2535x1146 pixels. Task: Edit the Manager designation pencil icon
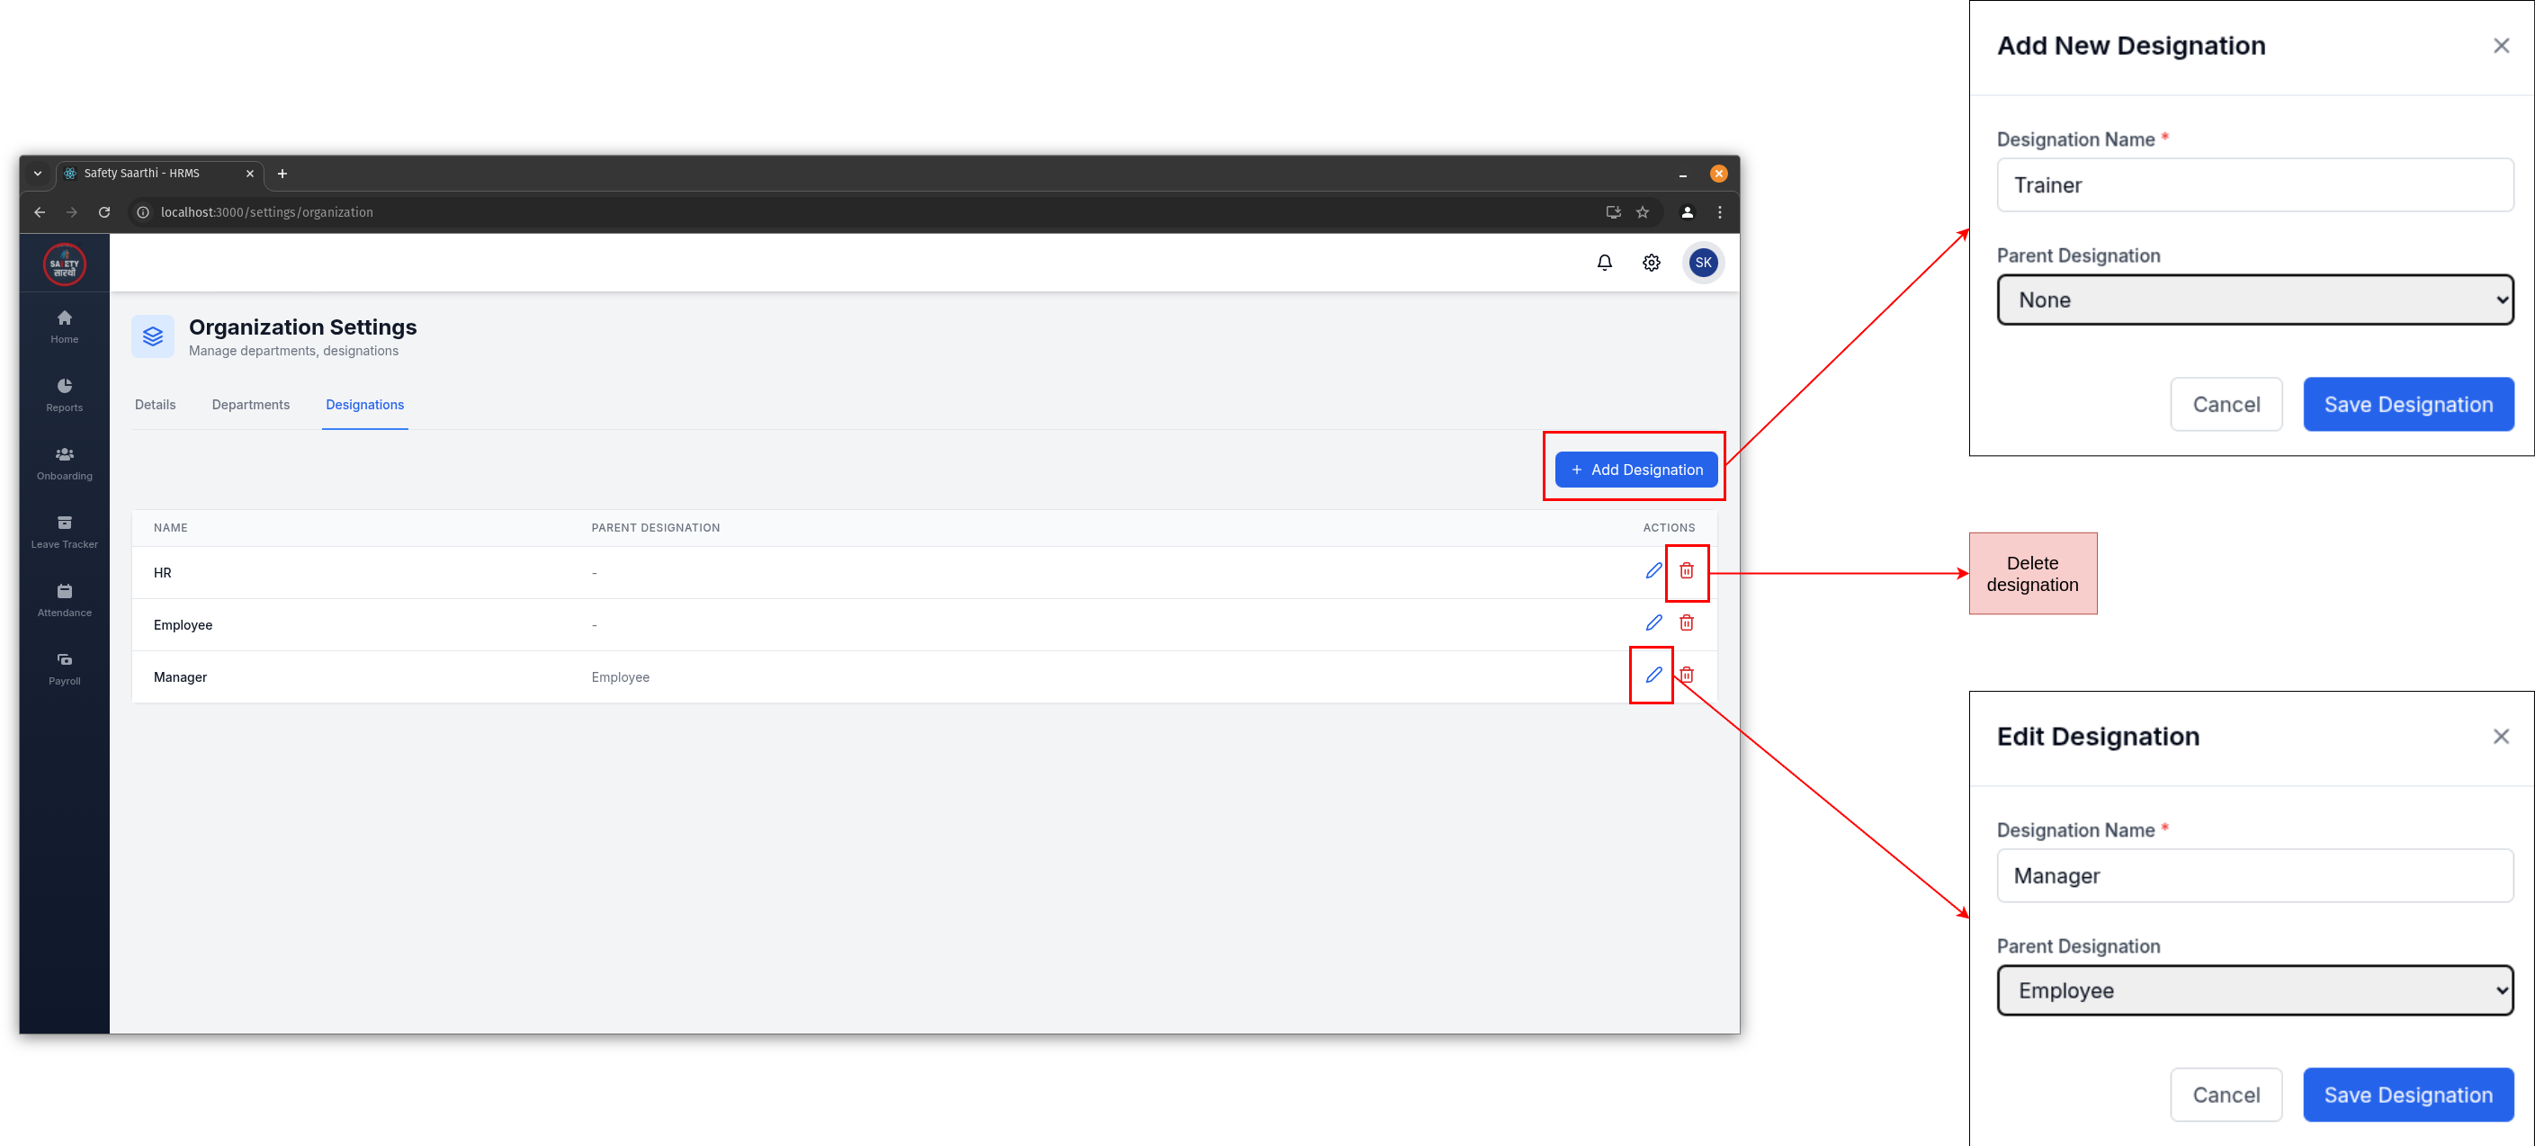1653,675
